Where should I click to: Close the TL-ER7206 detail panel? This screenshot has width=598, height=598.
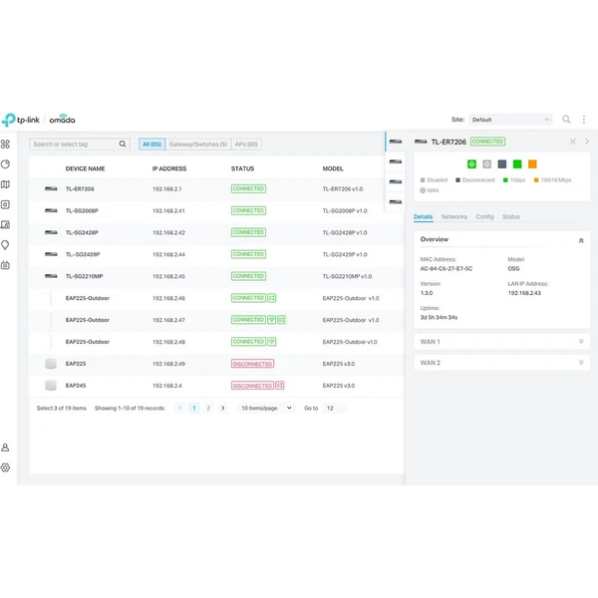[573, 142]
